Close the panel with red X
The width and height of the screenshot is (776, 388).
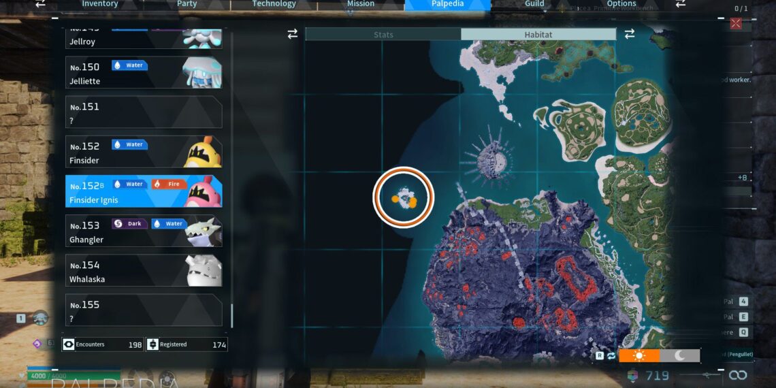(x=736, y=23)
